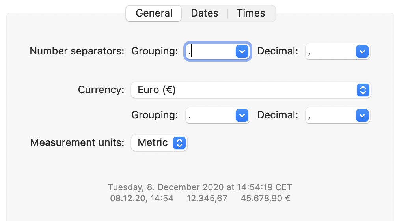The height and width of the screenshot is (221, 395).
Task: Click the sample currency 45.678,90 €
Action: point(265,198)
